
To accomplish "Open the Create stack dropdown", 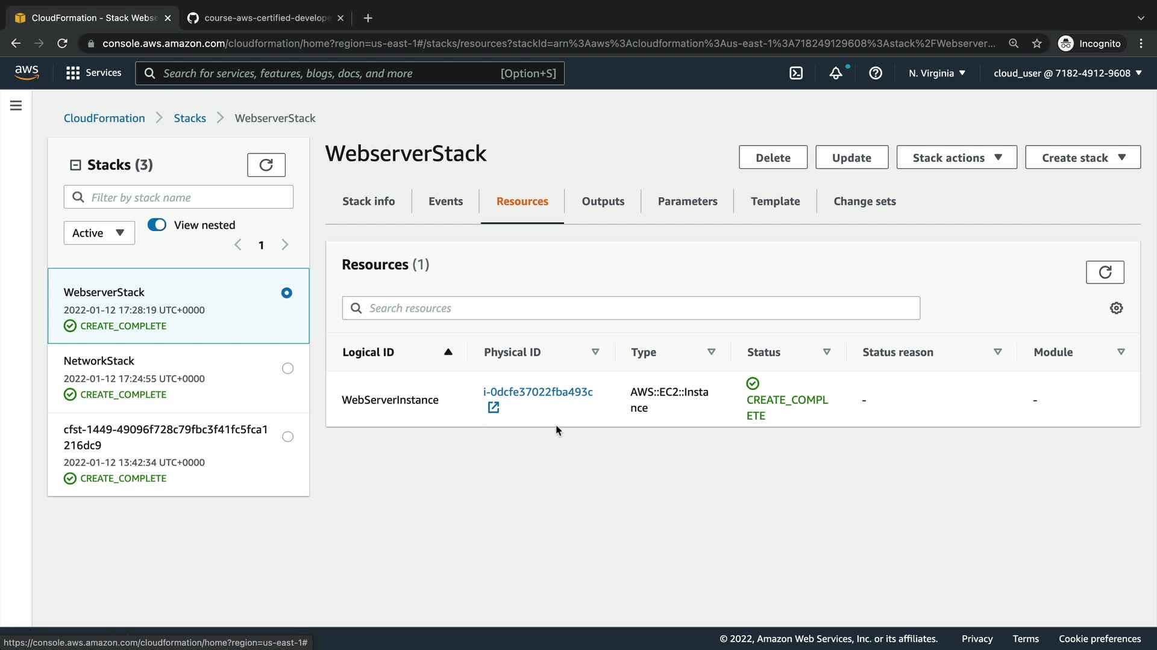I will (x=1082, y=158).
